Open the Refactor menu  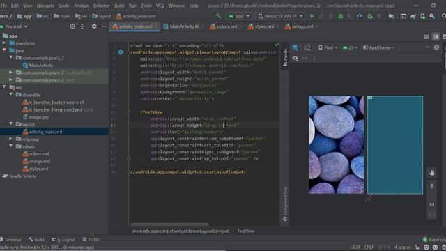[101, 6]
